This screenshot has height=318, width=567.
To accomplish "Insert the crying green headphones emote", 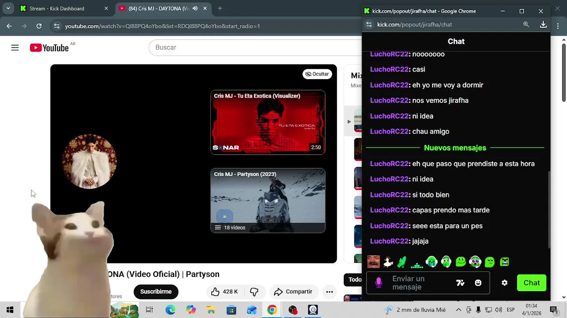I will (431, 262).
